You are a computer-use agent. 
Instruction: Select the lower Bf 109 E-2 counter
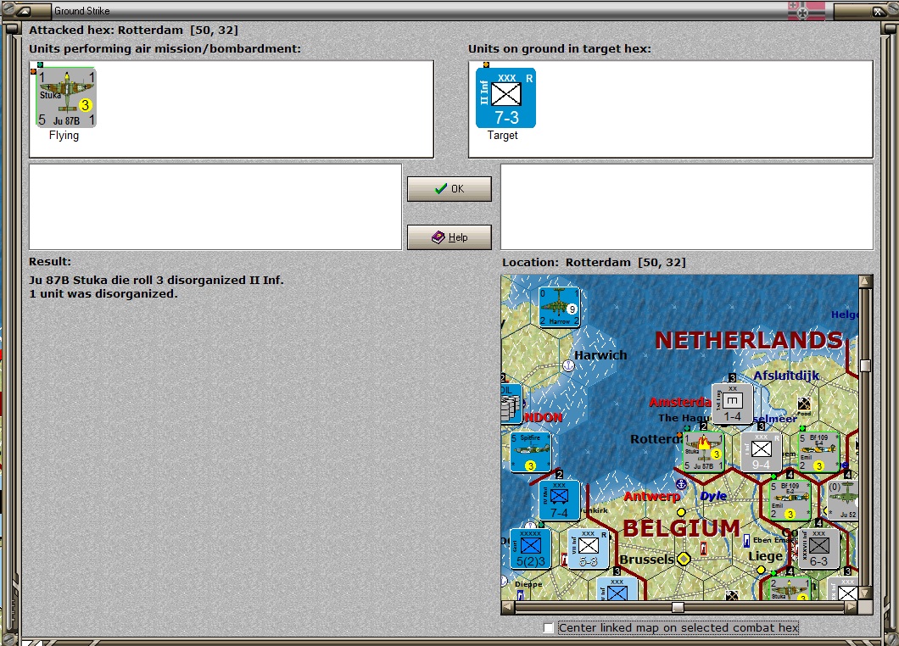pyautogui.click(x=790, y=500)
